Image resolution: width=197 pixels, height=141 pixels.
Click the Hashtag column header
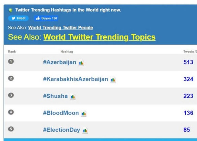[67, 52]
